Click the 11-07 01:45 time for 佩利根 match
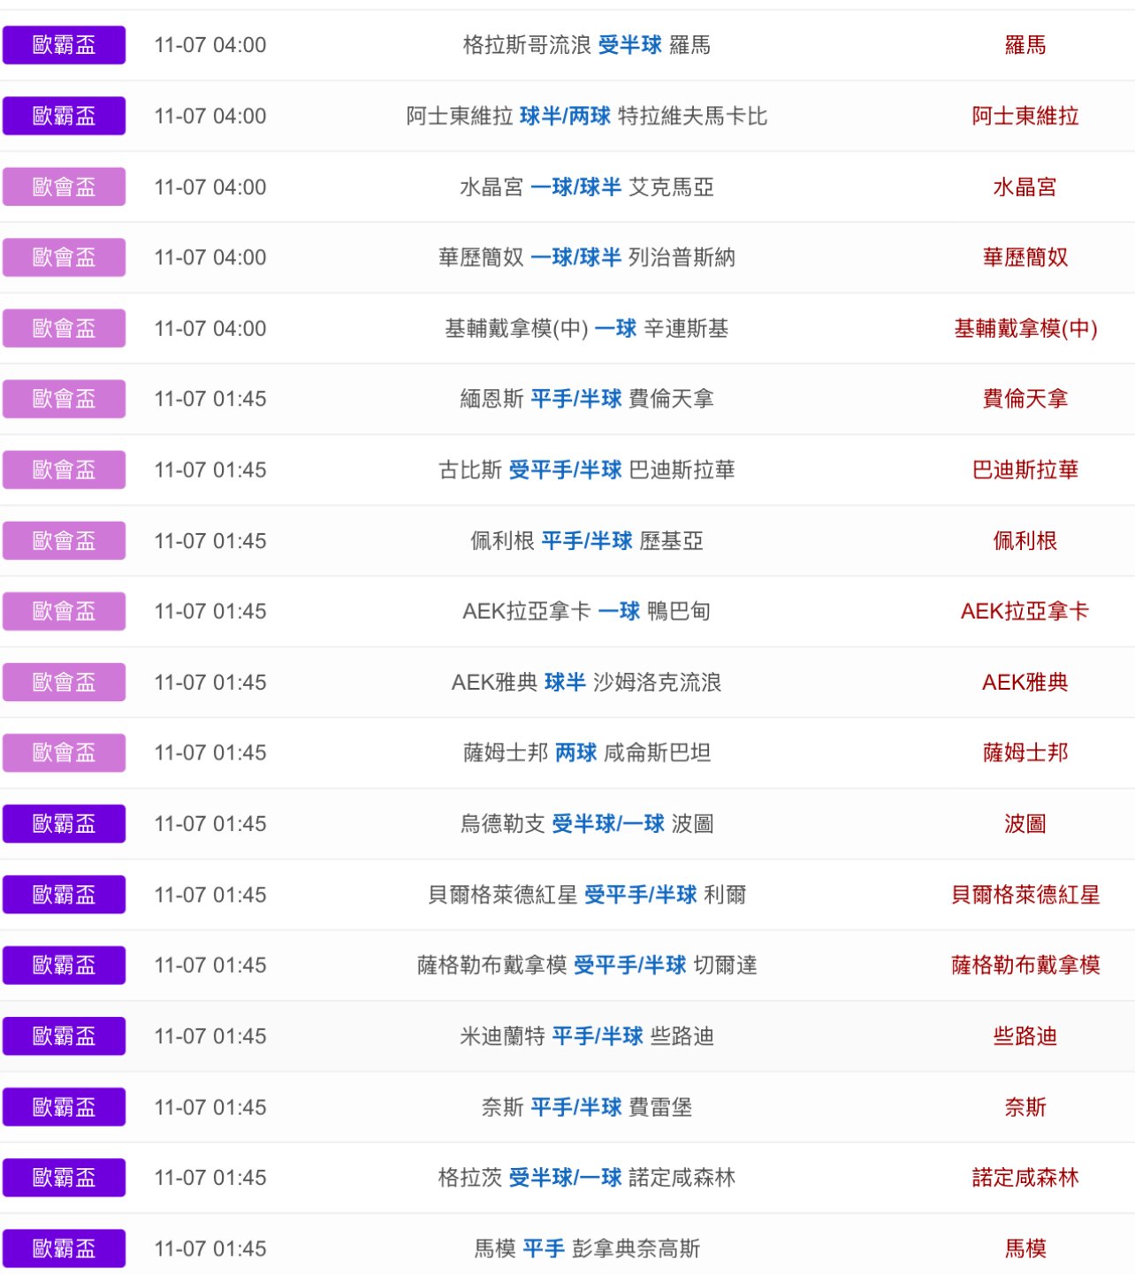The height and width of the screenshot is (1275, 1135). coord(210,540)
